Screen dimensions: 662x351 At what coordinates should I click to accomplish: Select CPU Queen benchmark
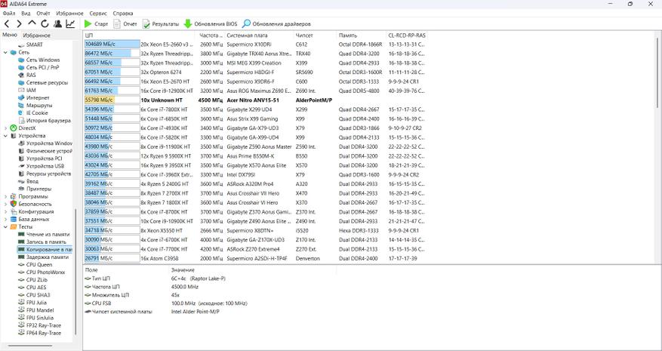38,265
